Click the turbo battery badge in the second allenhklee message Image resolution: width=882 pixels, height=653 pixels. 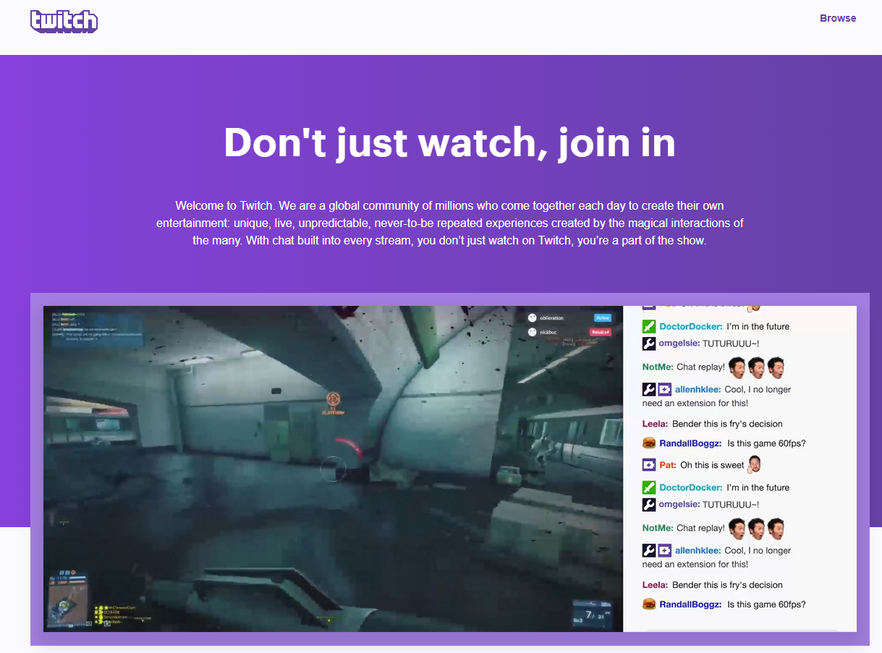[x=664, y=550]
